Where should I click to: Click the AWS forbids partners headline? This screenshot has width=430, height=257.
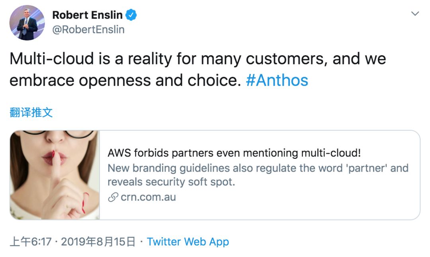[234, 153]
